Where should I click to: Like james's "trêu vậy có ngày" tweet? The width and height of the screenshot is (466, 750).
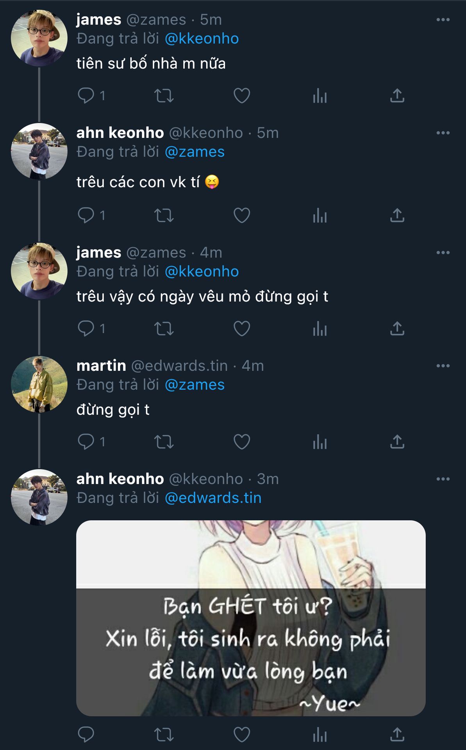pos(241,329)
